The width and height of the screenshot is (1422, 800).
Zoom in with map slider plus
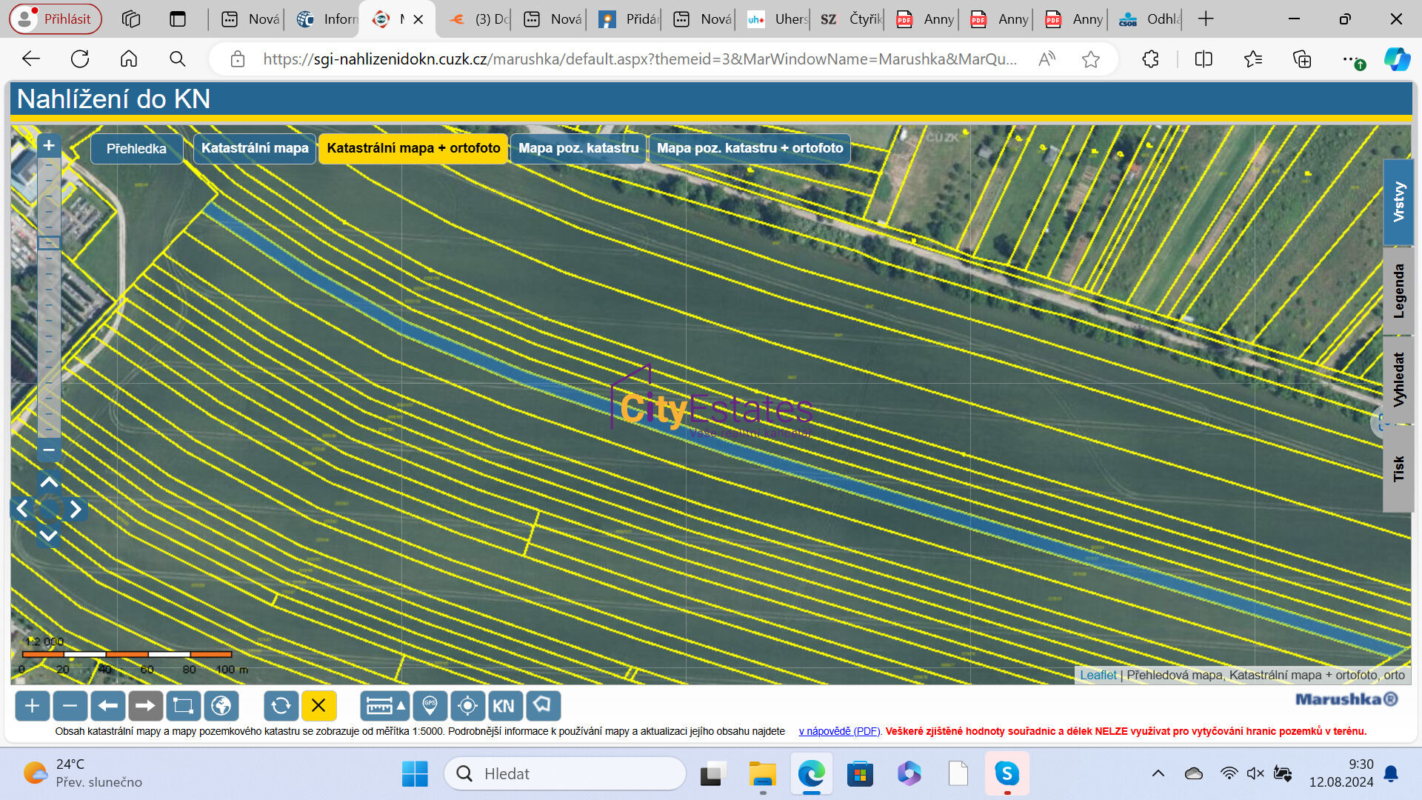click(49, 145)
